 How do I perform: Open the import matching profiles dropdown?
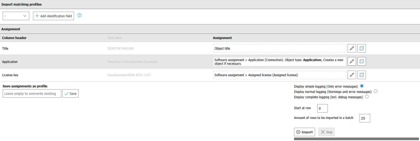click(x=16, y=16)
